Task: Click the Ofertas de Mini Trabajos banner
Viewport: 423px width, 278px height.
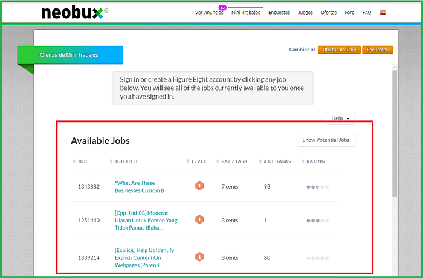Action: pyautogui.click(x=70, y=55)
